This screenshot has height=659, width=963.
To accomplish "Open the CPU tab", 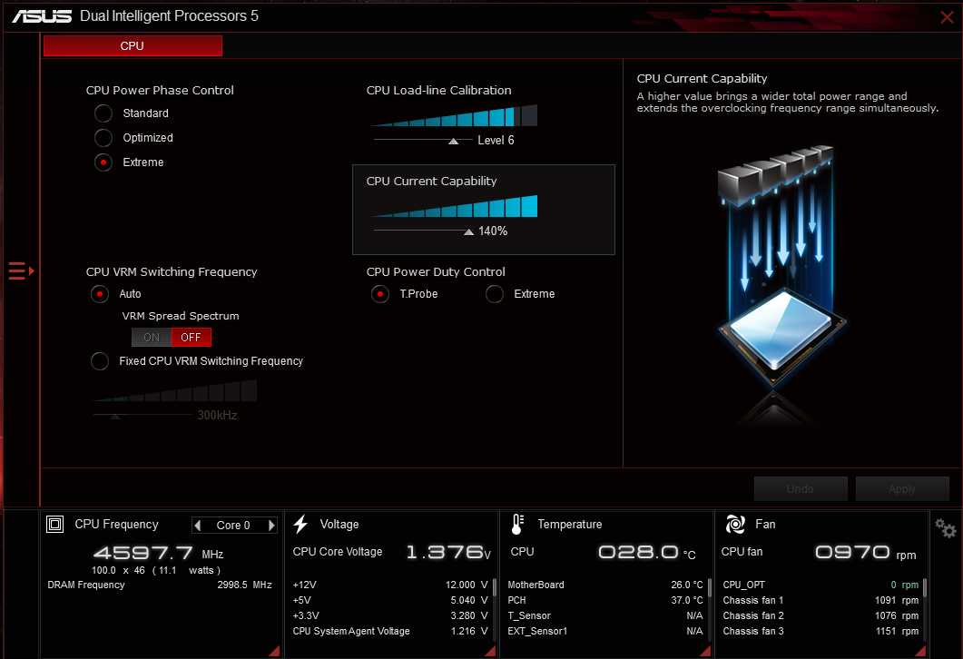I will click(133, 46).
